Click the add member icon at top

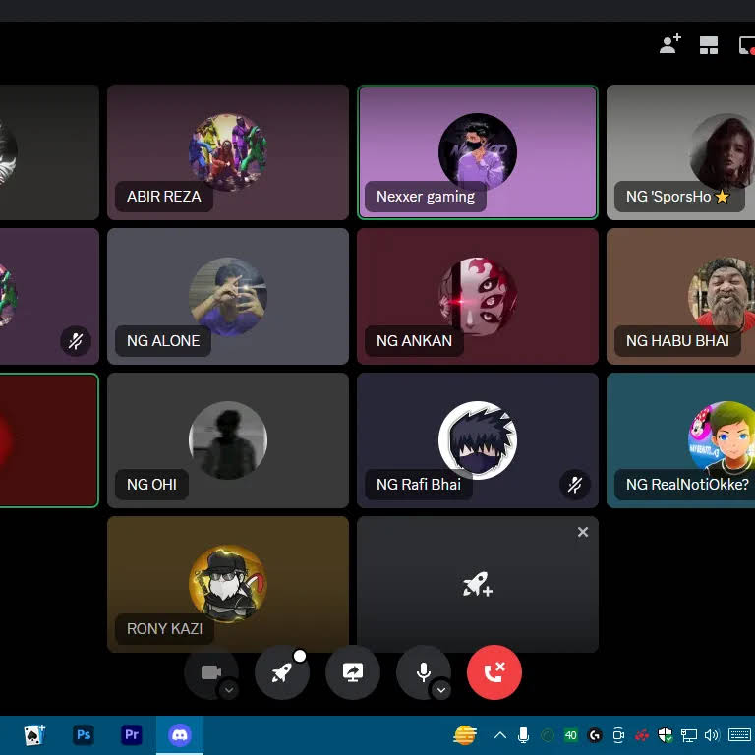pyautogui.click(x=669, y=45)
